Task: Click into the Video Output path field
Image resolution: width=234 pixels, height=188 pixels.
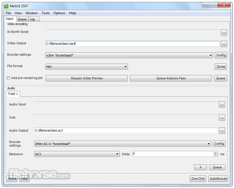Action: tap(133, 44)
